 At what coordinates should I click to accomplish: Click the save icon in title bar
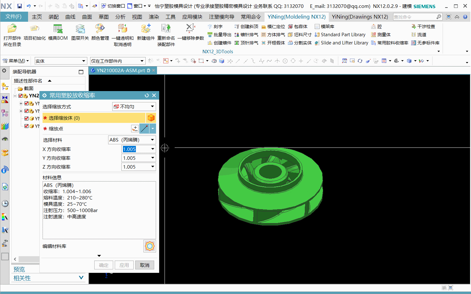coord(20,6)
